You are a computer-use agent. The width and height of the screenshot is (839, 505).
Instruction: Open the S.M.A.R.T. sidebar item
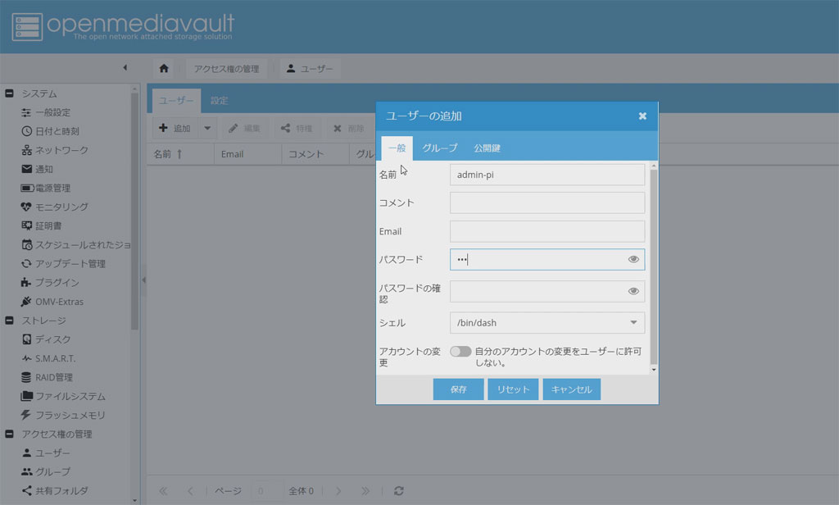(55, 358)
